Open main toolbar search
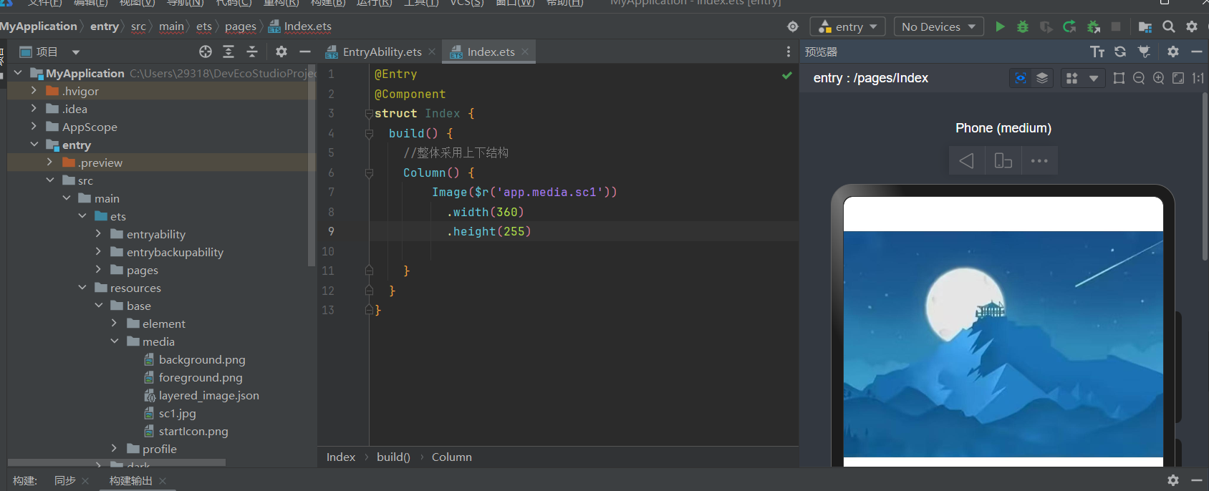Screen dimensions: 1209x491 pos(1168,26)
